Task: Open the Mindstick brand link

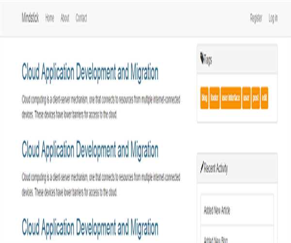Action: (30, 18)
